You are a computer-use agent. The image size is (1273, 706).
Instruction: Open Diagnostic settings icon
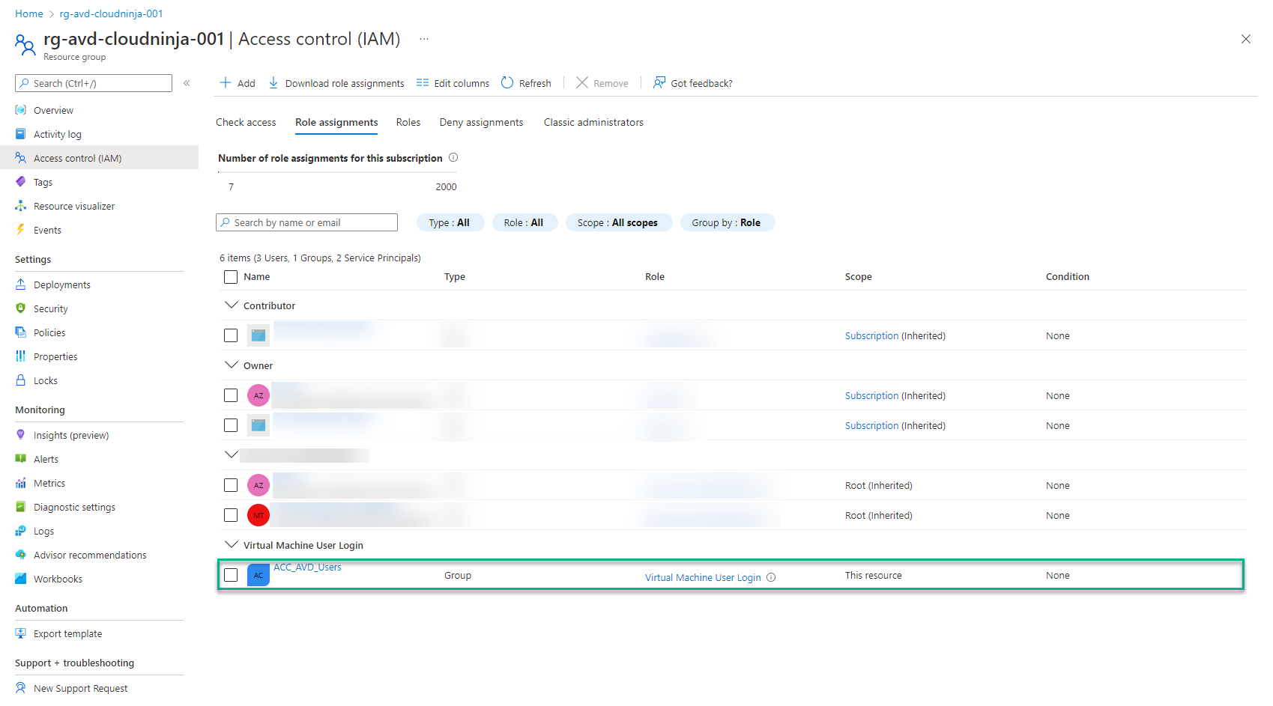tap(21, 507)
